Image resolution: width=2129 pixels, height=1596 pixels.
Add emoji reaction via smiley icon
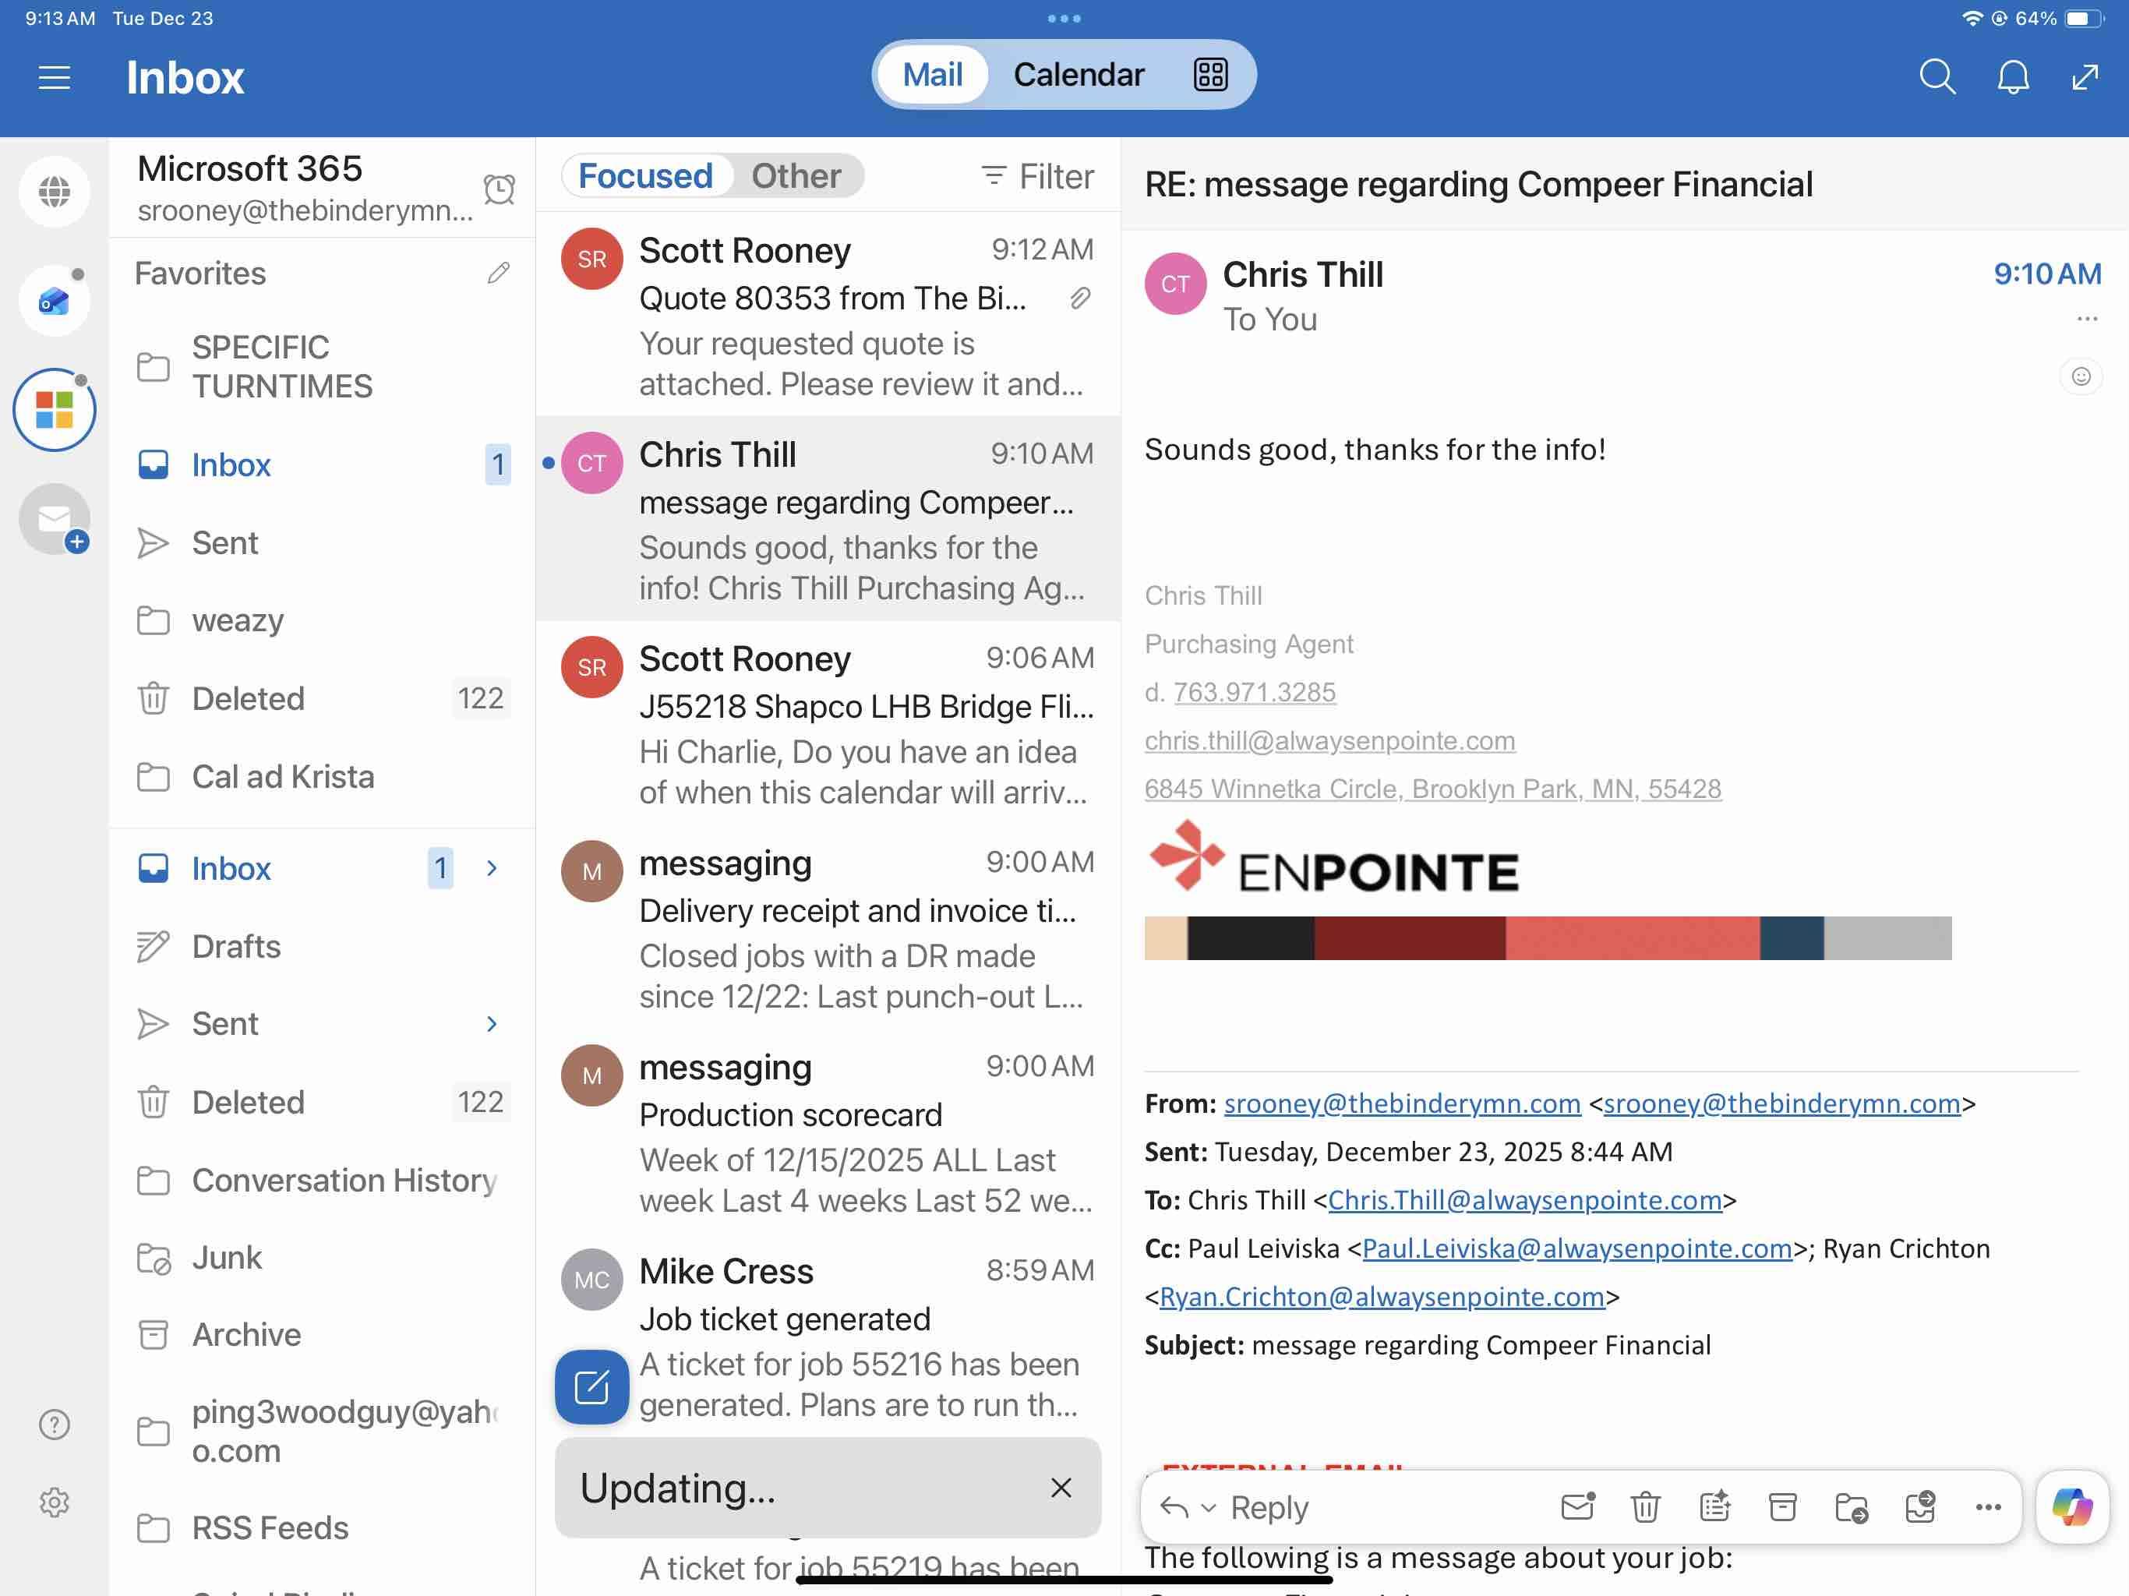(2080, 376)
